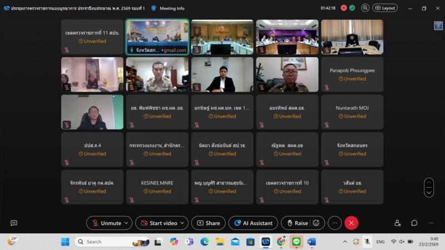This screenshot has height=250, width=445.
Task: Go to next page of participants grid
Action: (429, 192)
